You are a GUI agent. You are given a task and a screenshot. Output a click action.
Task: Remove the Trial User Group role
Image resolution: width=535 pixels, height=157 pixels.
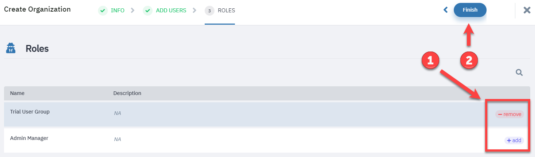[510, 114]
